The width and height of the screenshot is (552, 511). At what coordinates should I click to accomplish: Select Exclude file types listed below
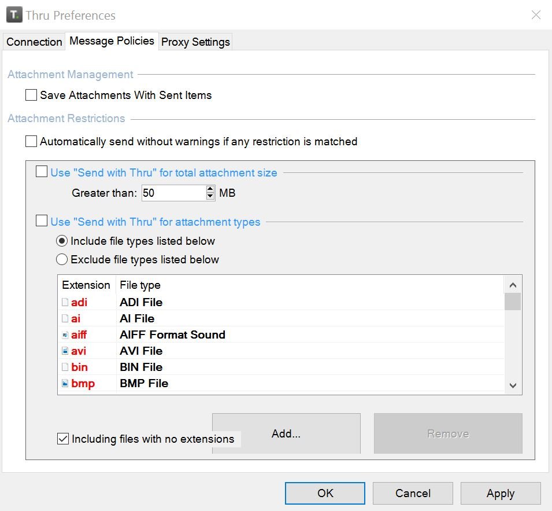pyautogui.click(x=62, y=259)
